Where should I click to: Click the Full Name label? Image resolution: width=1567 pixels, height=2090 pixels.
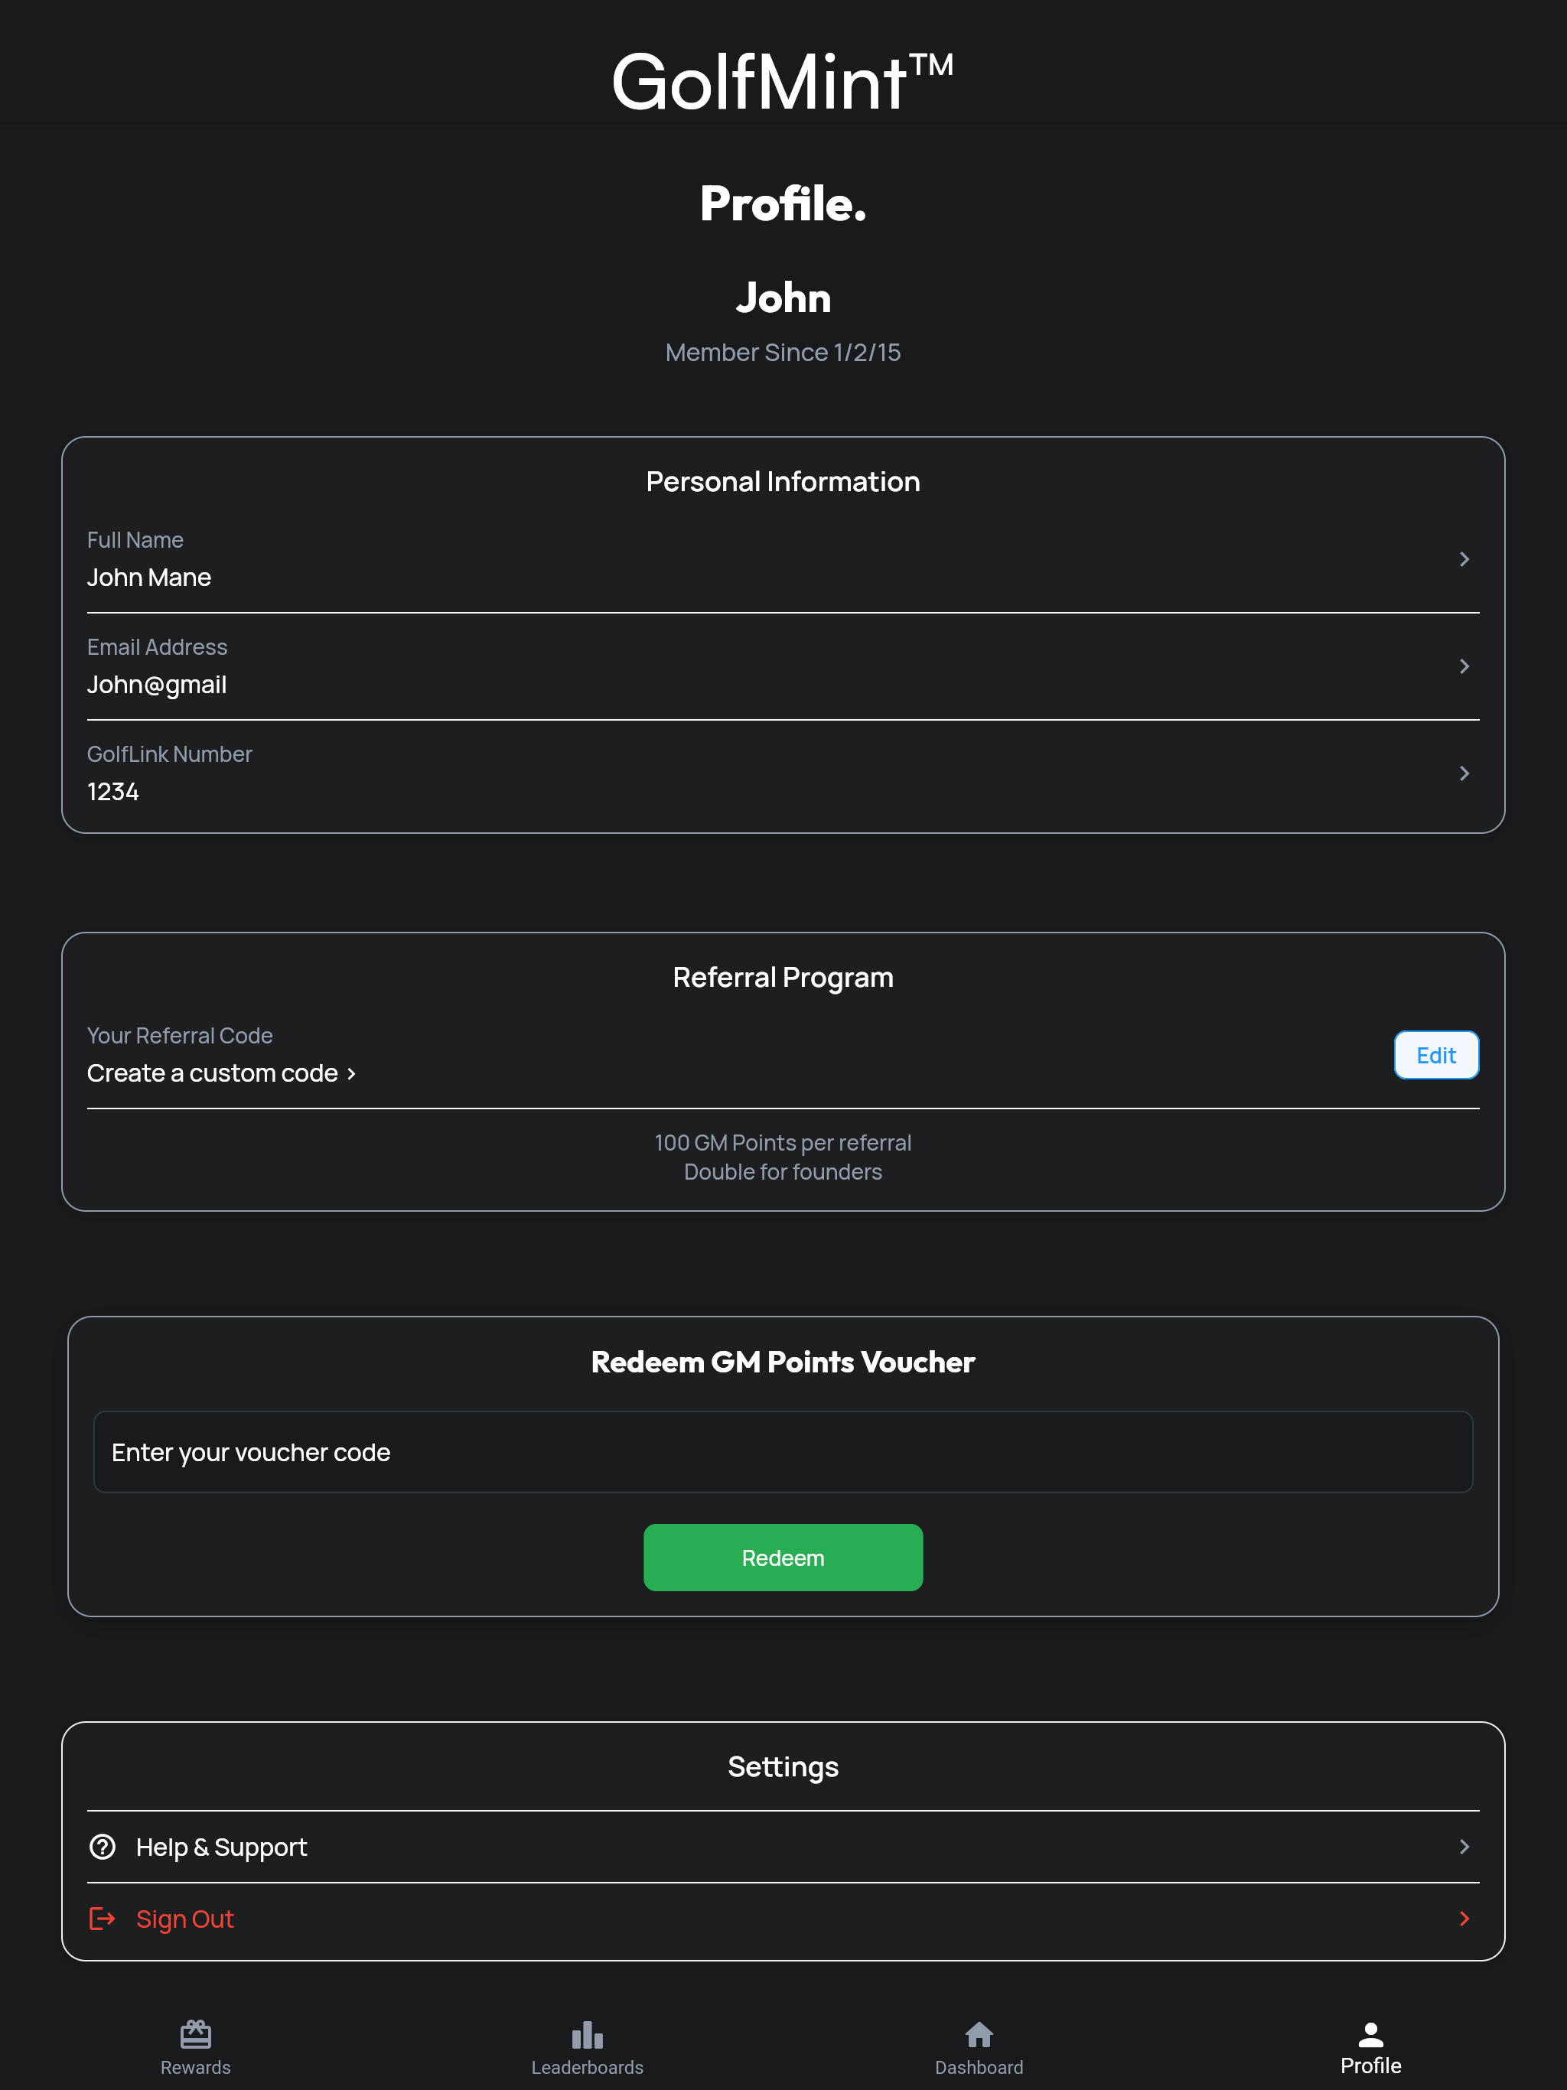tap(135, 539)
